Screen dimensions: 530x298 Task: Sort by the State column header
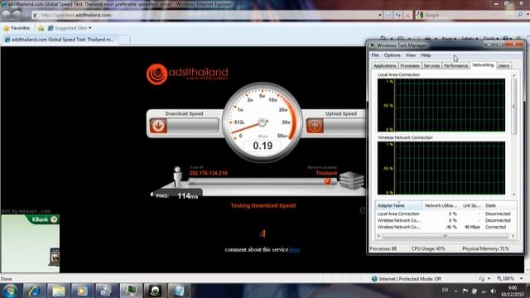pos(499,205)
